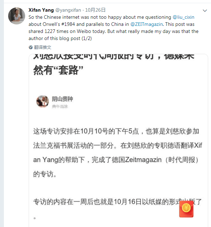Open blog author 阴山贵种 avatar
The image size is (211, 227).
tap(42, 101)
